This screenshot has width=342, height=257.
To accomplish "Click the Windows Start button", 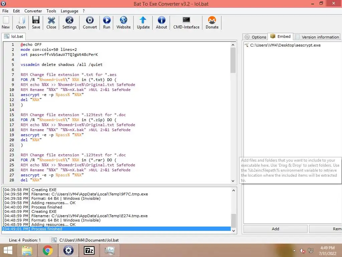I will 8,250.
